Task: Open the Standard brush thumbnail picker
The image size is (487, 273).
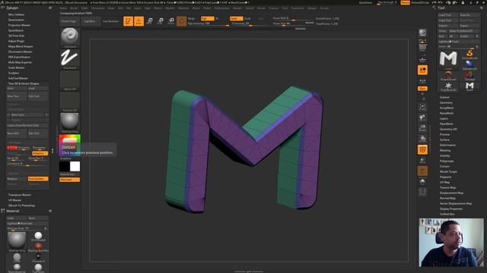Action: (x=69, y=37)
